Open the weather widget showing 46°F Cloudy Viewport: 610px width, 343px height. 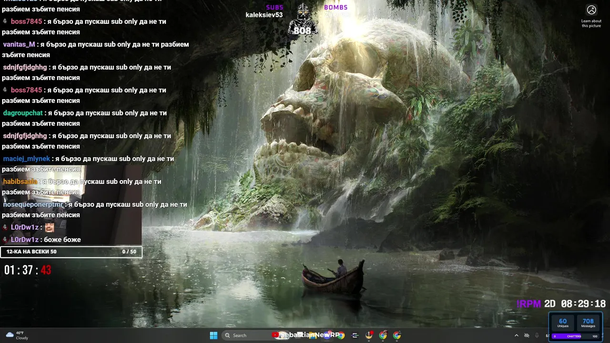16,335
